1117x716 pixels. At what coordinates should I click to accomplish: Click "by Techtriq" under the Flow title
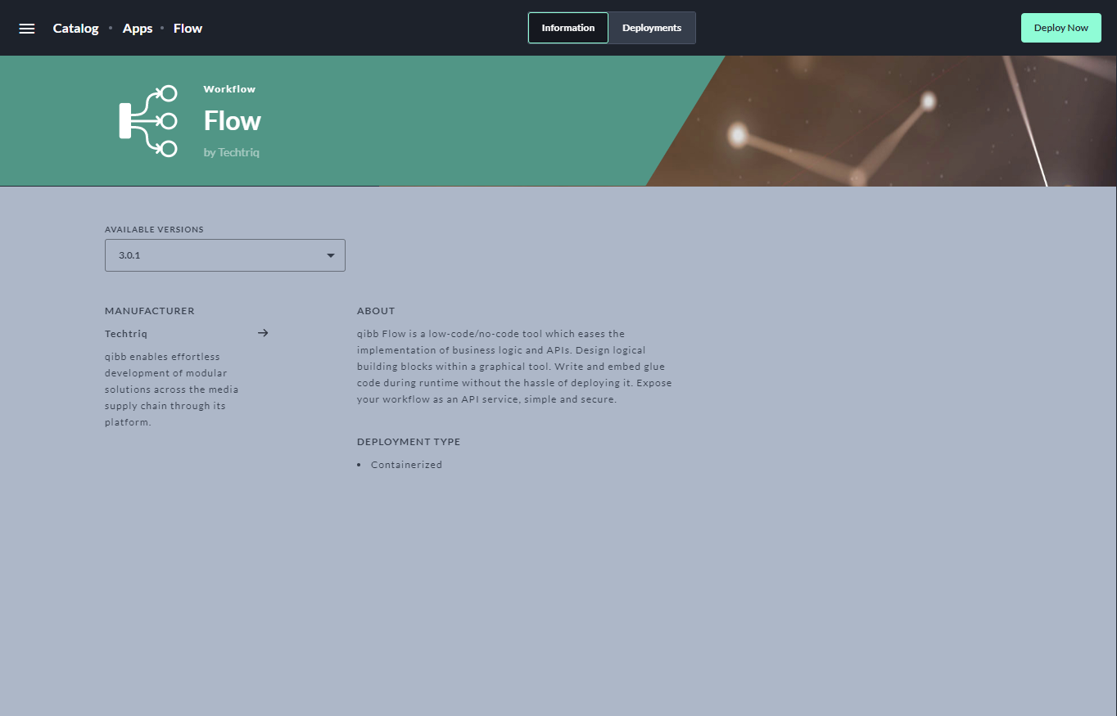232,152
